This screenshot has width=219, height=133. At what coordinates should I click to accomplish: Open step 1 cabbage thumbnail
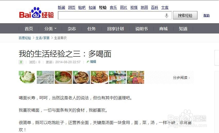27,77
